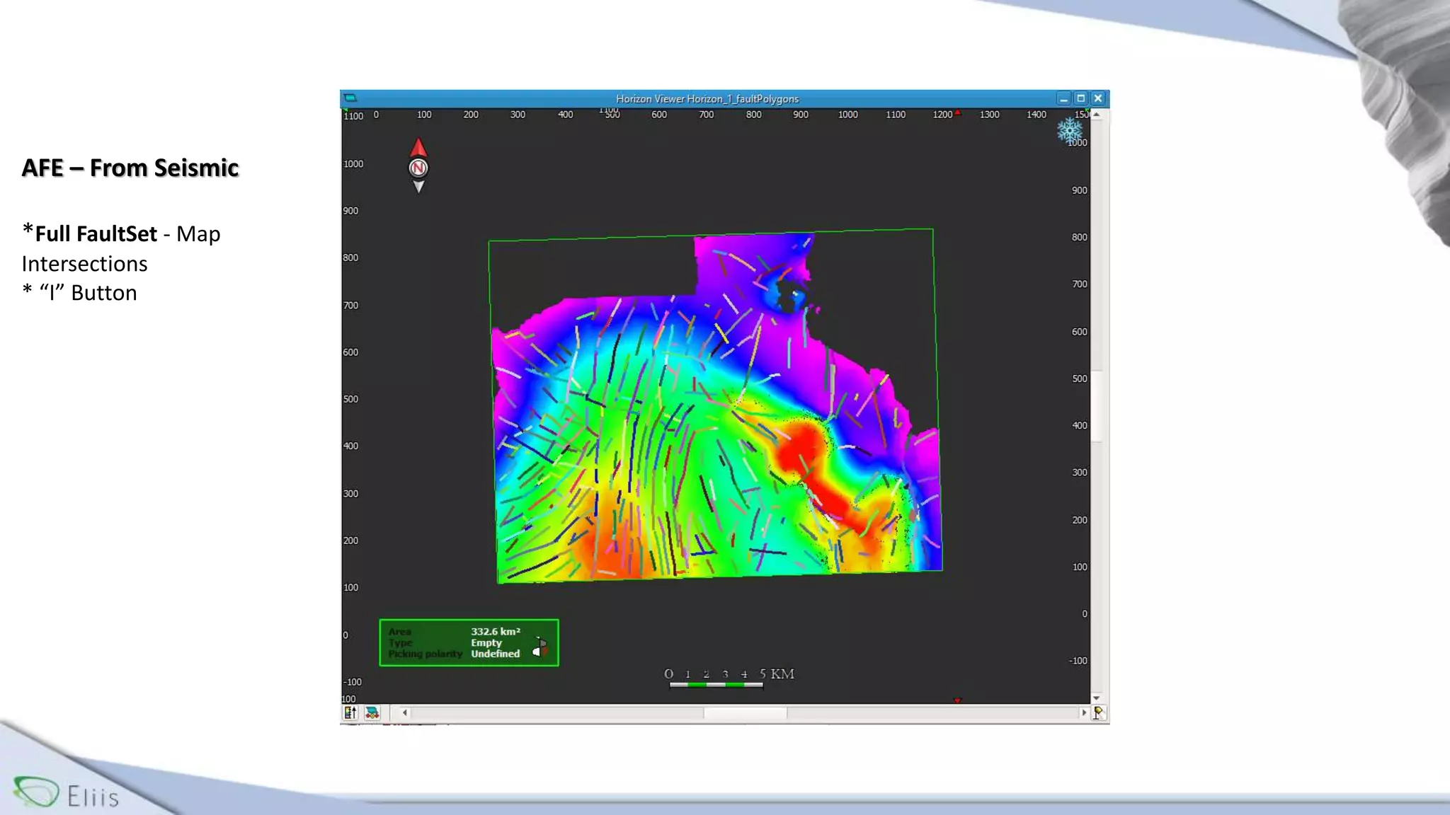Image resolution: width=1450 pixels, height=815 pixels.
Task: Click the red marker on bottom edge
Action: 957,700
